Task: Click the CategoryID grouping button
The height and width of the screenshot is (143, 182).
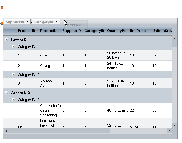Action: pyautogui.click(x=46, y=22)
